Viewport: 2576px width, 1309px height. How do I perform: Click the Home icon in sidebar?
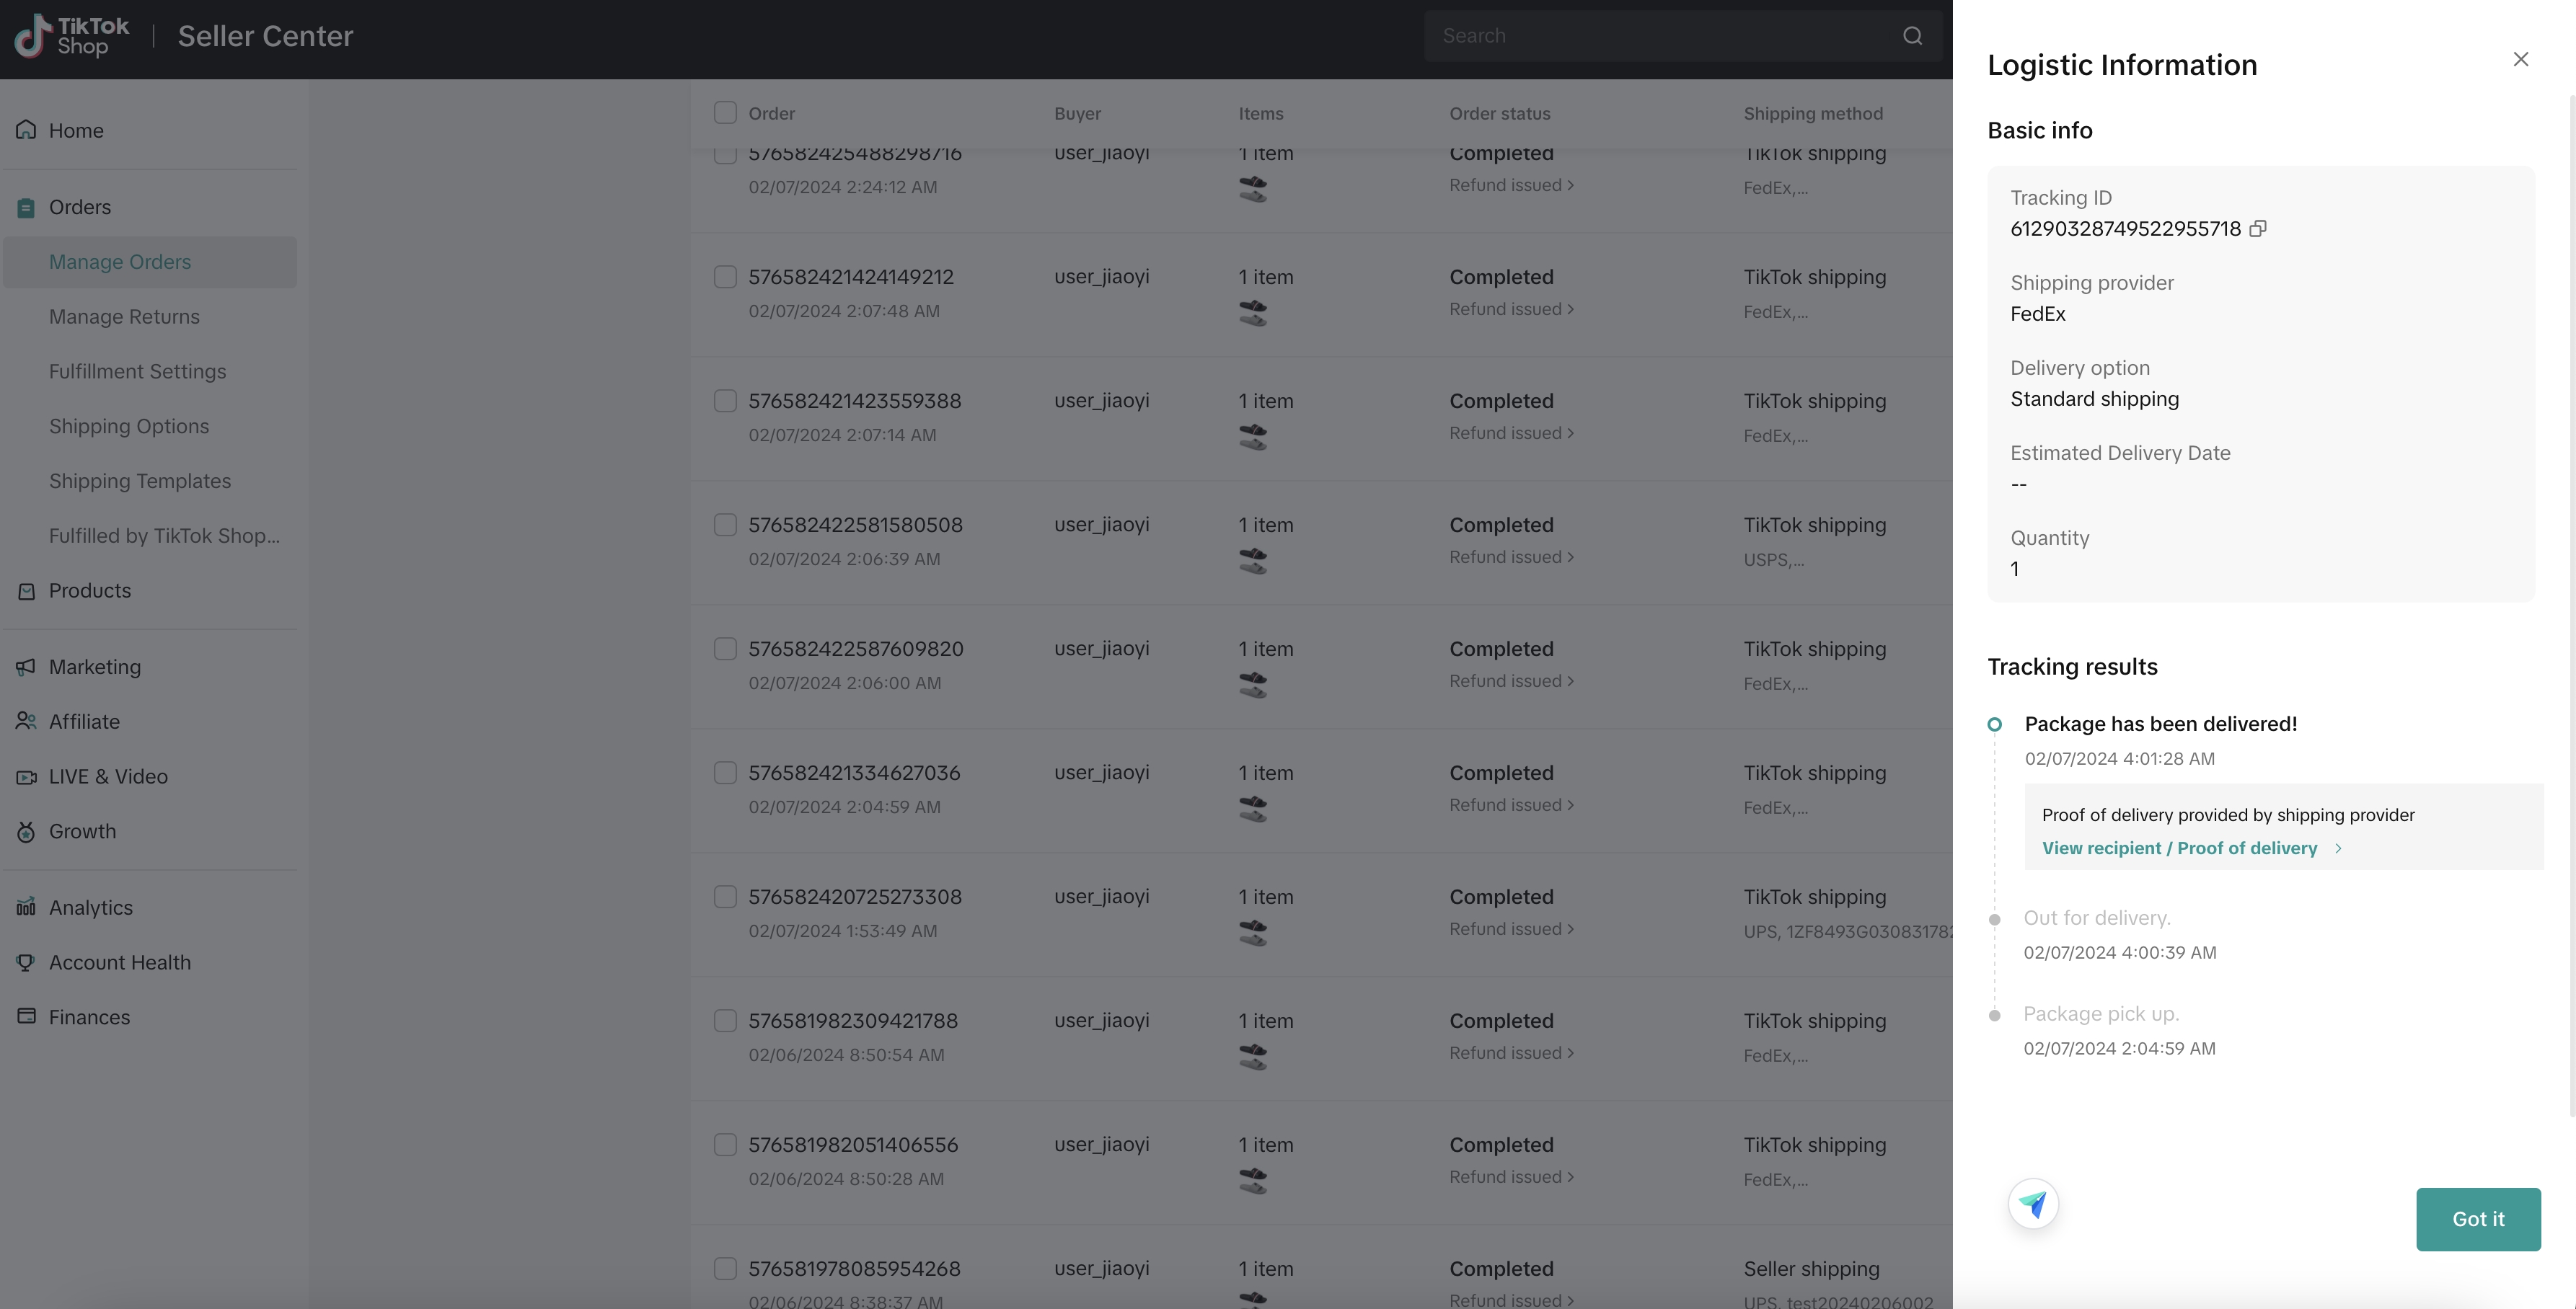pos(26,130)
